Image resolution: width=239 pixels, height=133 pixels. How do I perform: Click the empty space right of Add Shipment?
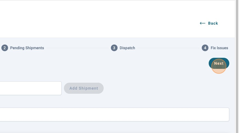167,88
